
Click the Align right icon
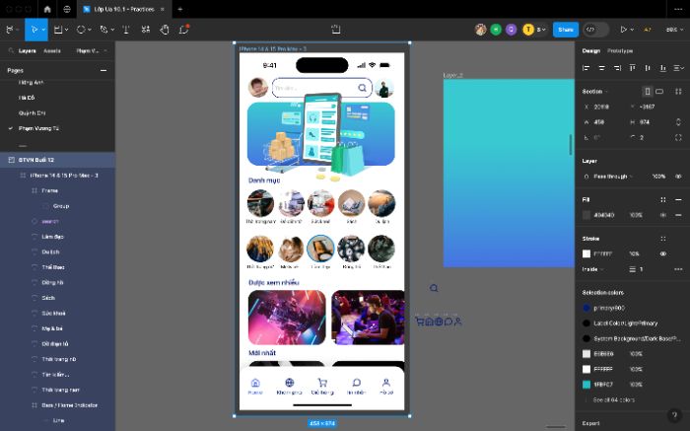coord(617,68)
